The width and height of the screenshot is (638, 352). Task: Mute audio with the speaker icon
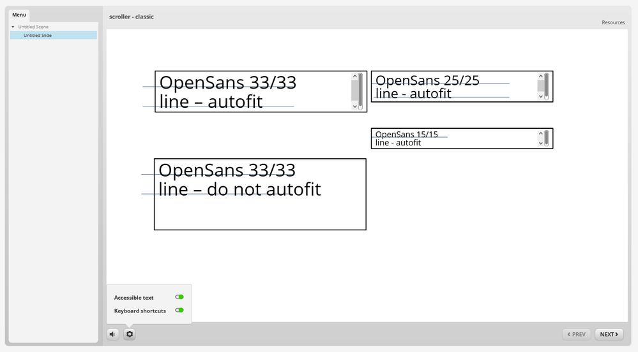point(112,334)
